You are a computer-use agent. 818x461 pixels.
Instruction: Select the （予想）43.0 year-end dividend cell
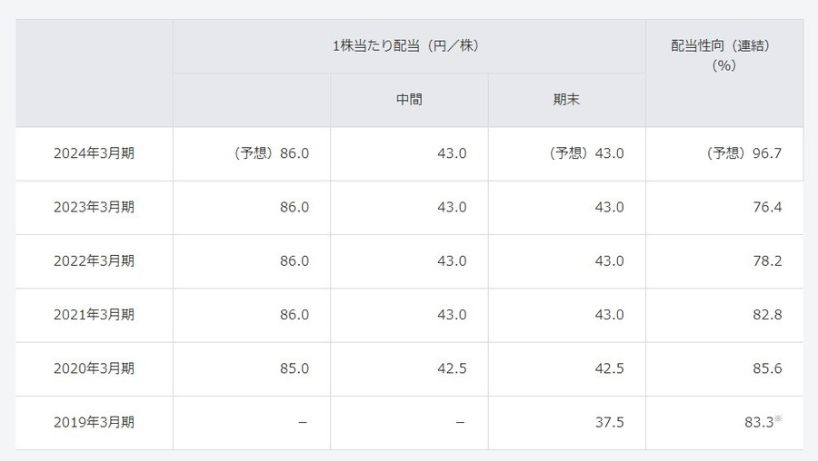pyautogui.click(x=586, y=153)
